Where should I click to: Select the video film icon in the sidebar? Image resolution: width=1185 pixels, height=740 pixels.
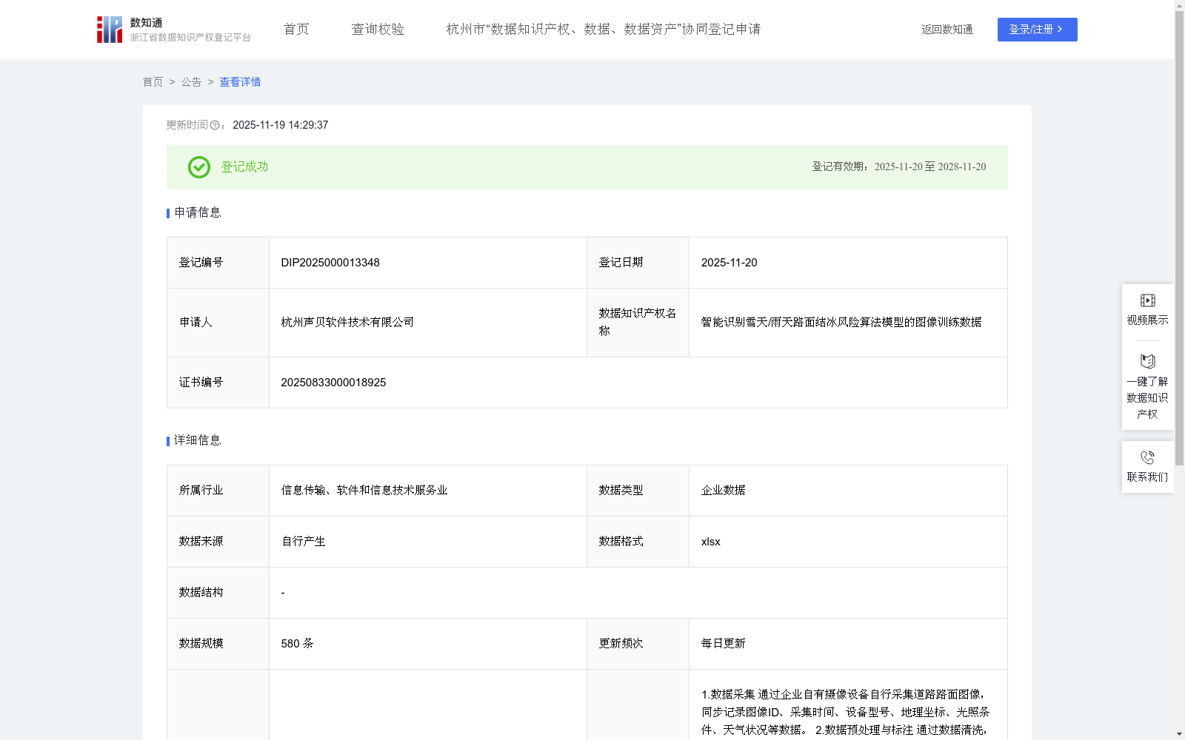coord(1146,300)
